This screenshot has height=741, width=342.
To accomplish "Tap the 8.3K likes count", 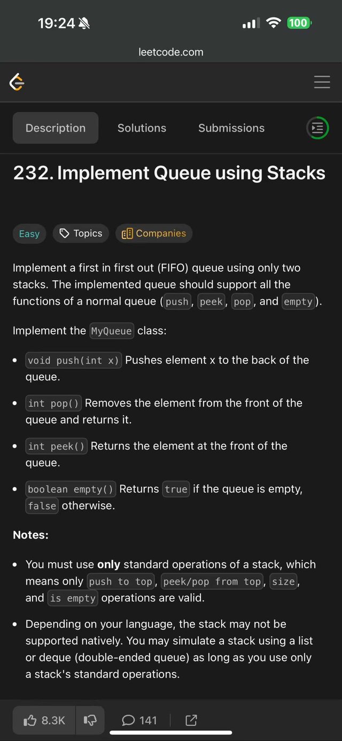I will 53,720.
